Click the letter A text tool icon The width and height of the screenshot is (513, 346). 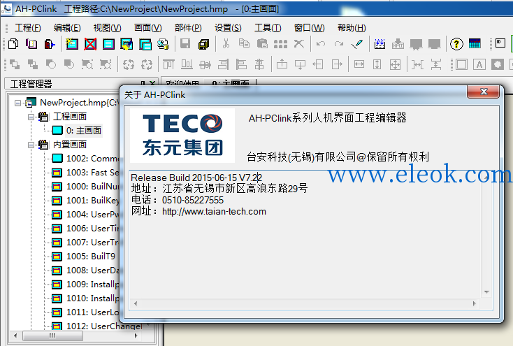click(479, 64)
